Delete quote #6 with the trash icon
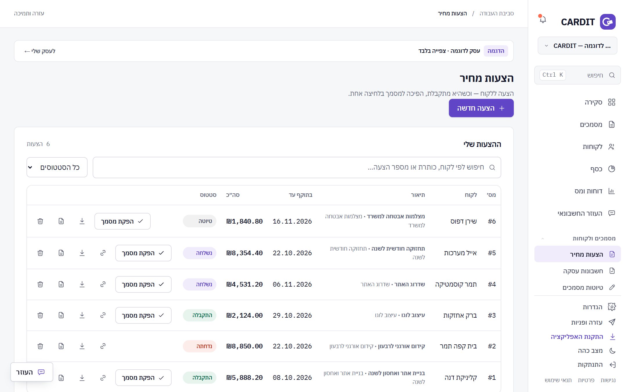The height and width of the screenshot is (392, 627). [40, 221]
